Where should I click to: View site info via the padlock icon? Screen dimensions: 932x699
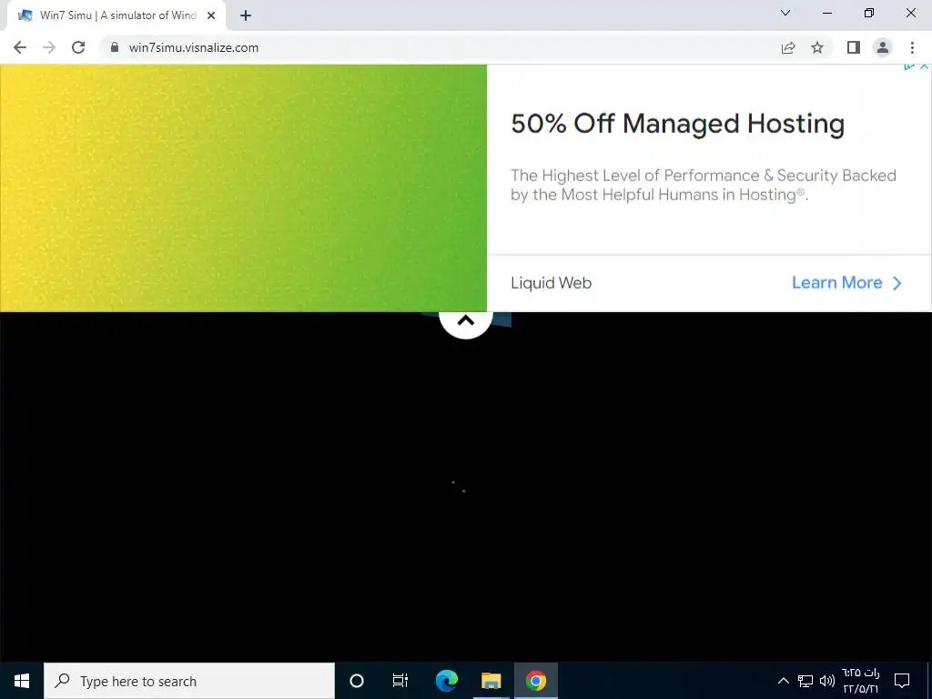115,47
